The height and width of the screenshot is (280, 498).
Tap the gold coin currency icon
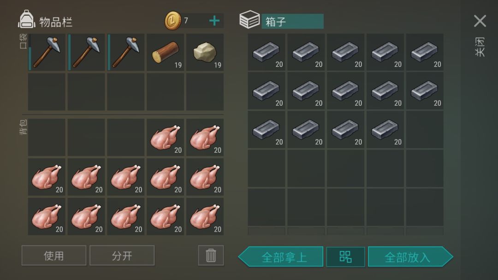pos(173,21)
